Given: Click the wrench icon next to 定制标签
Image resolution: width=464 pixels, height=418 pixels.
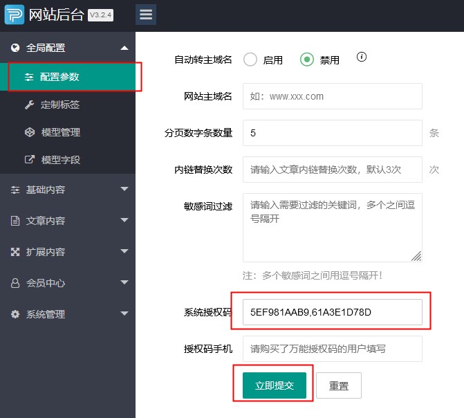Looking at the screenshot, I should click(29, 104).
